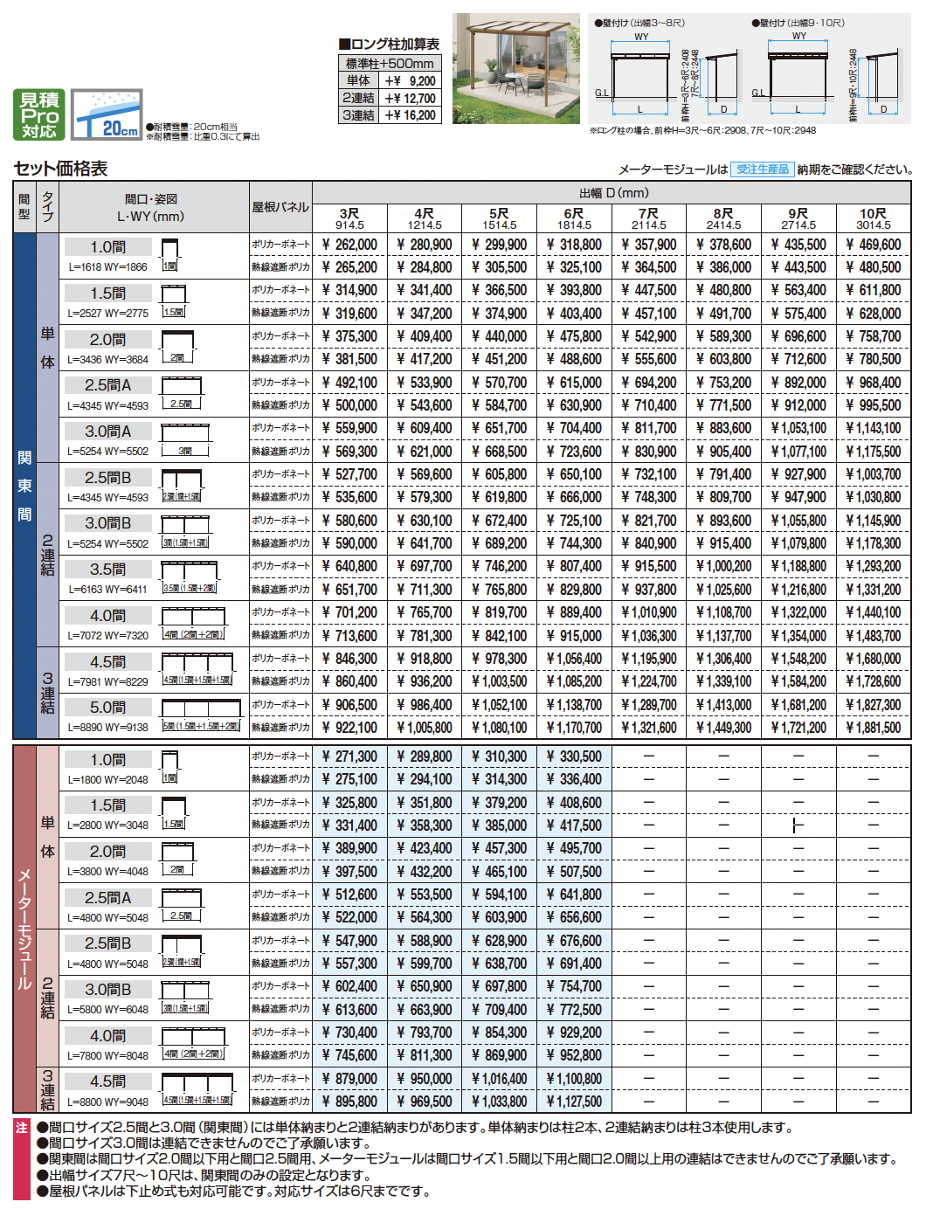Click the 間口・姿図 L・WY(mm) header
The image size is (933, 1209).
[x=154, y=207]
